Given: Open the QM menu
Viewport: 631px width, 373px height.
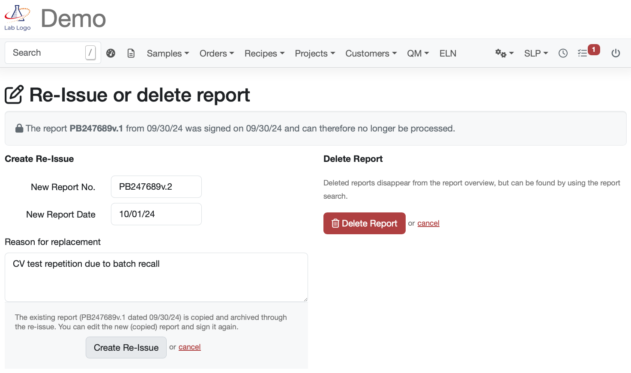Looking at the screenshot, I should point(418,54).
